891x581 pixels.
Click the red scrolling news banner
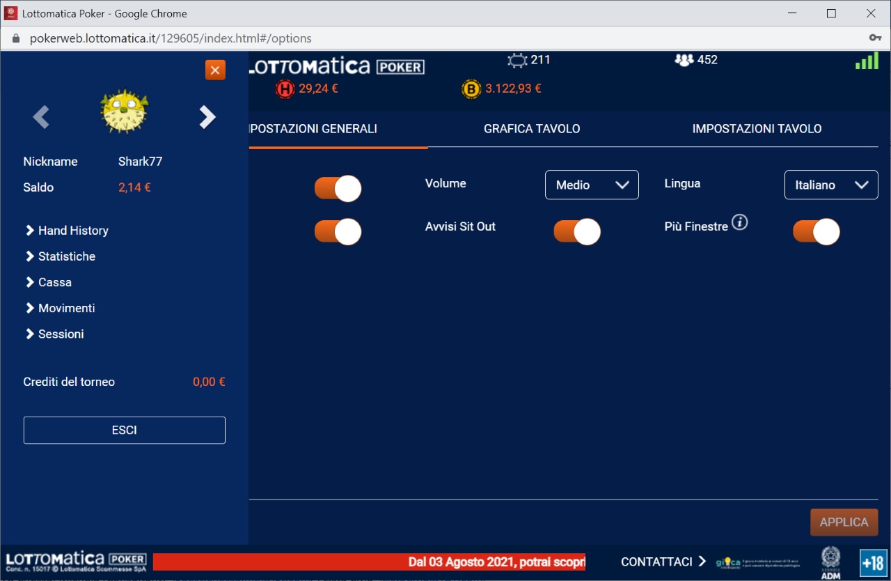point(369,562)
